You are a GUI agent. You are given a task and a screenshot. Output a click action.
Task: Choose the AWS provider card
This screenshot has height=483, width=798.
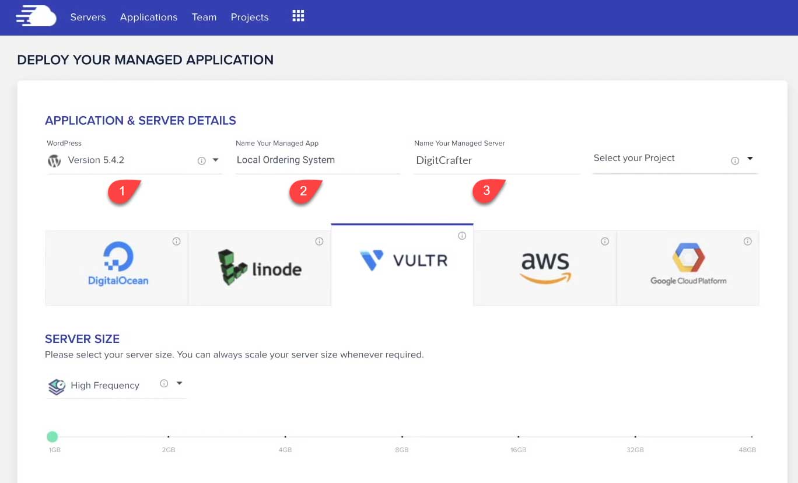(545, 268)
